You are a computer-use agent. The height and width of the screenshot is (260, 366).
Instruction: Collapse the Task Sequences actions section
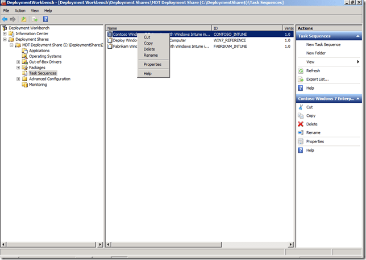tap(357, 36)
